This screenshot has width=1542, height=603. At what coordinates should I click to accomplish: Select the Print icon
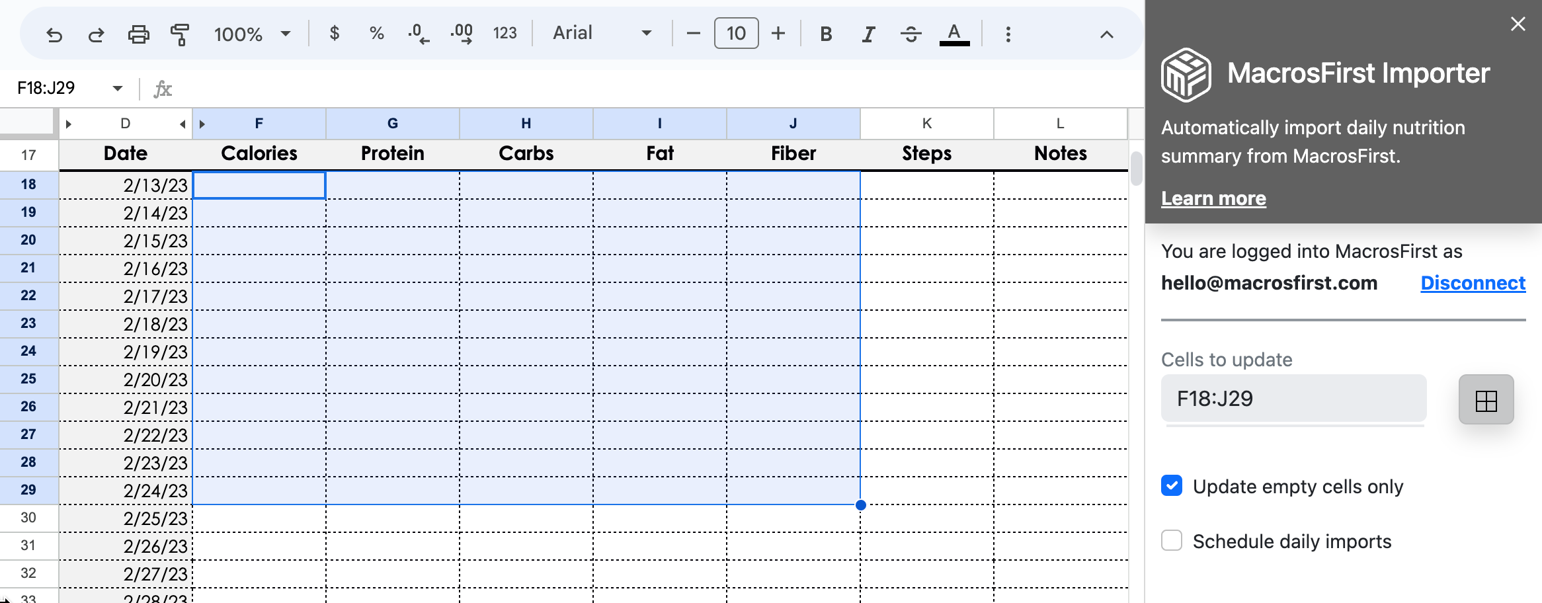(138, 34)
